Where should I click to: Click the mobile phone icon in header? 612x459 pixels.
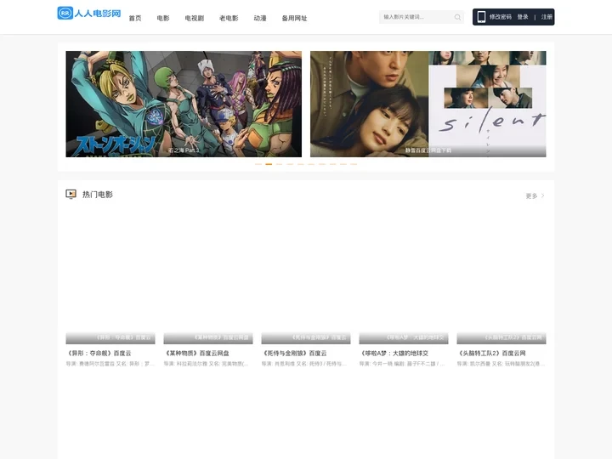point(481,17)
